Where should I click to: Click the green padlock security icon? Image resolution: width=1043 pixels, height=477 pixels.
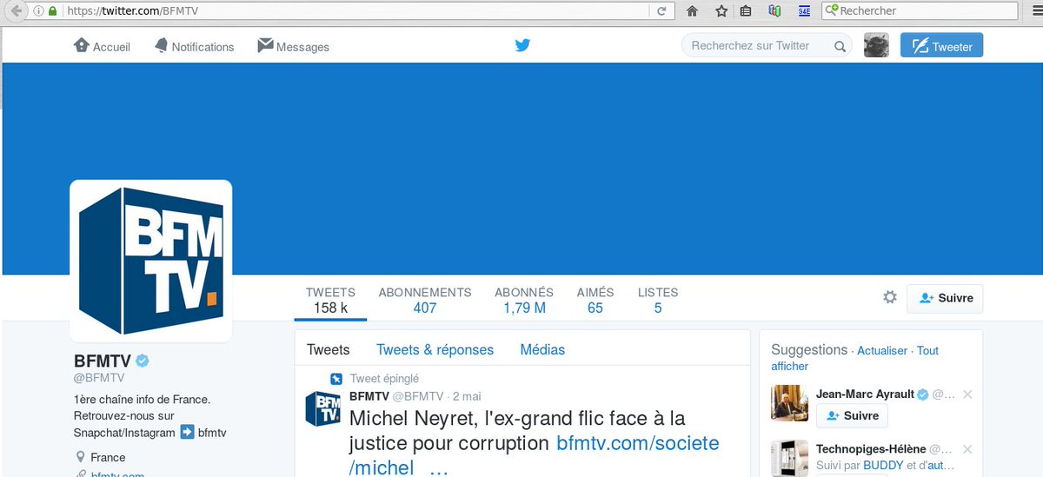coord(52,11)
